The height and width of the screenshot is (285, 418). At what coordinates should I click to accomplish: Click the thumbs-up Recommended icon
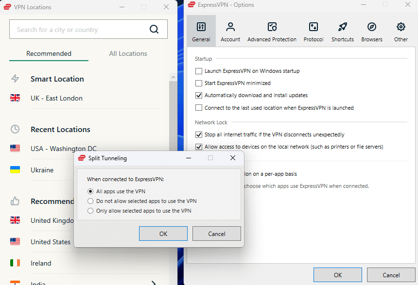pos(15,201)
